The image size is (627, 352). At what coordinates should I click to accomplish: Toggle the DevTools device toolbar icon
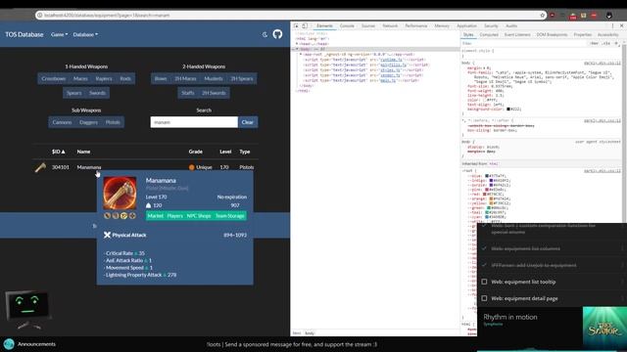305,25
